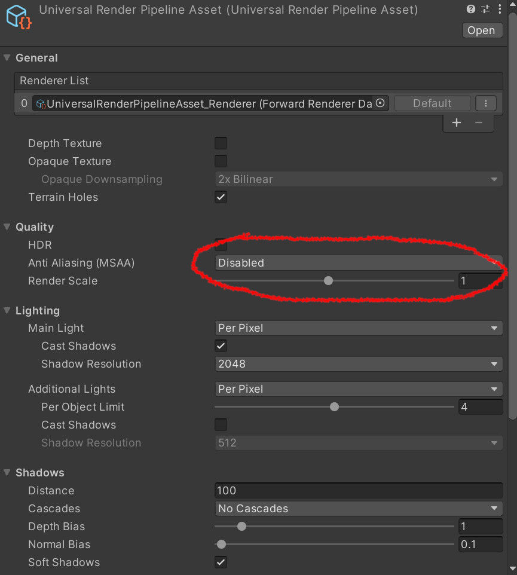Enable the Depth Texture checkbox
Viewport: 517px width, 575px height.
click(221, 143)
